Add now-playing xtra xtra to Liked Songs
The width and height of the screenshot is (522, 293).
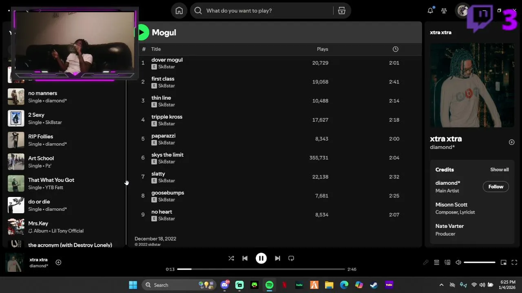[58, 262]
